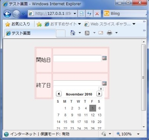Viewport: 149px width, 140px height.
Task: Click the RSS Feeds icon
Action: (x=87, y=33)
